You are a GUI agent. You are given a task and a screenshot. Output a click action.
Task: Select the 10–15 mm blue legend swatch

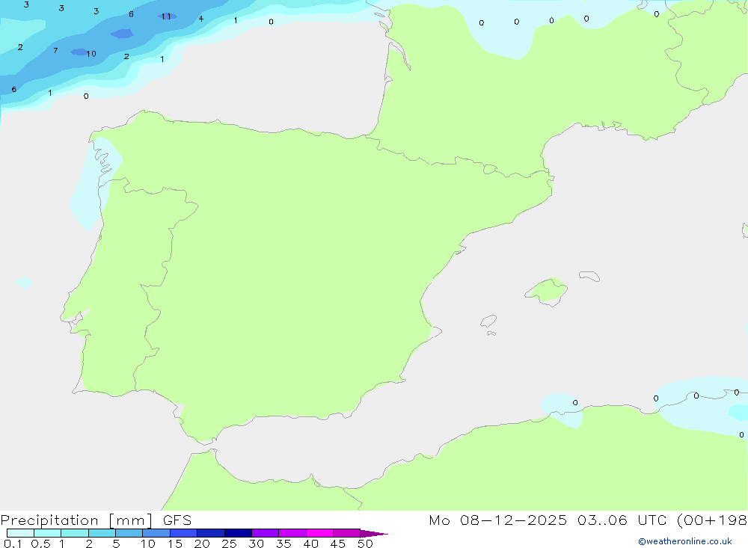[x=156, y=533]
